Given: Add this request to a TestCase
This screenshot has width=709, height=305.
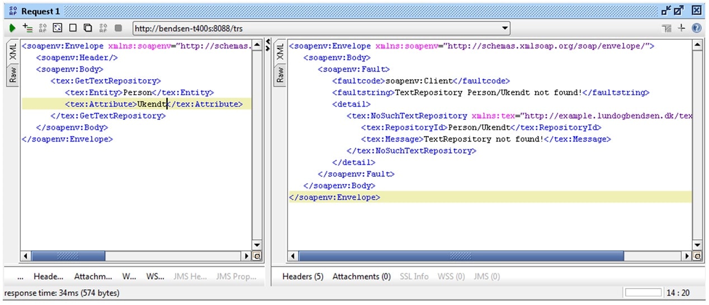Looking at the screenshot, I should point(27,28).
